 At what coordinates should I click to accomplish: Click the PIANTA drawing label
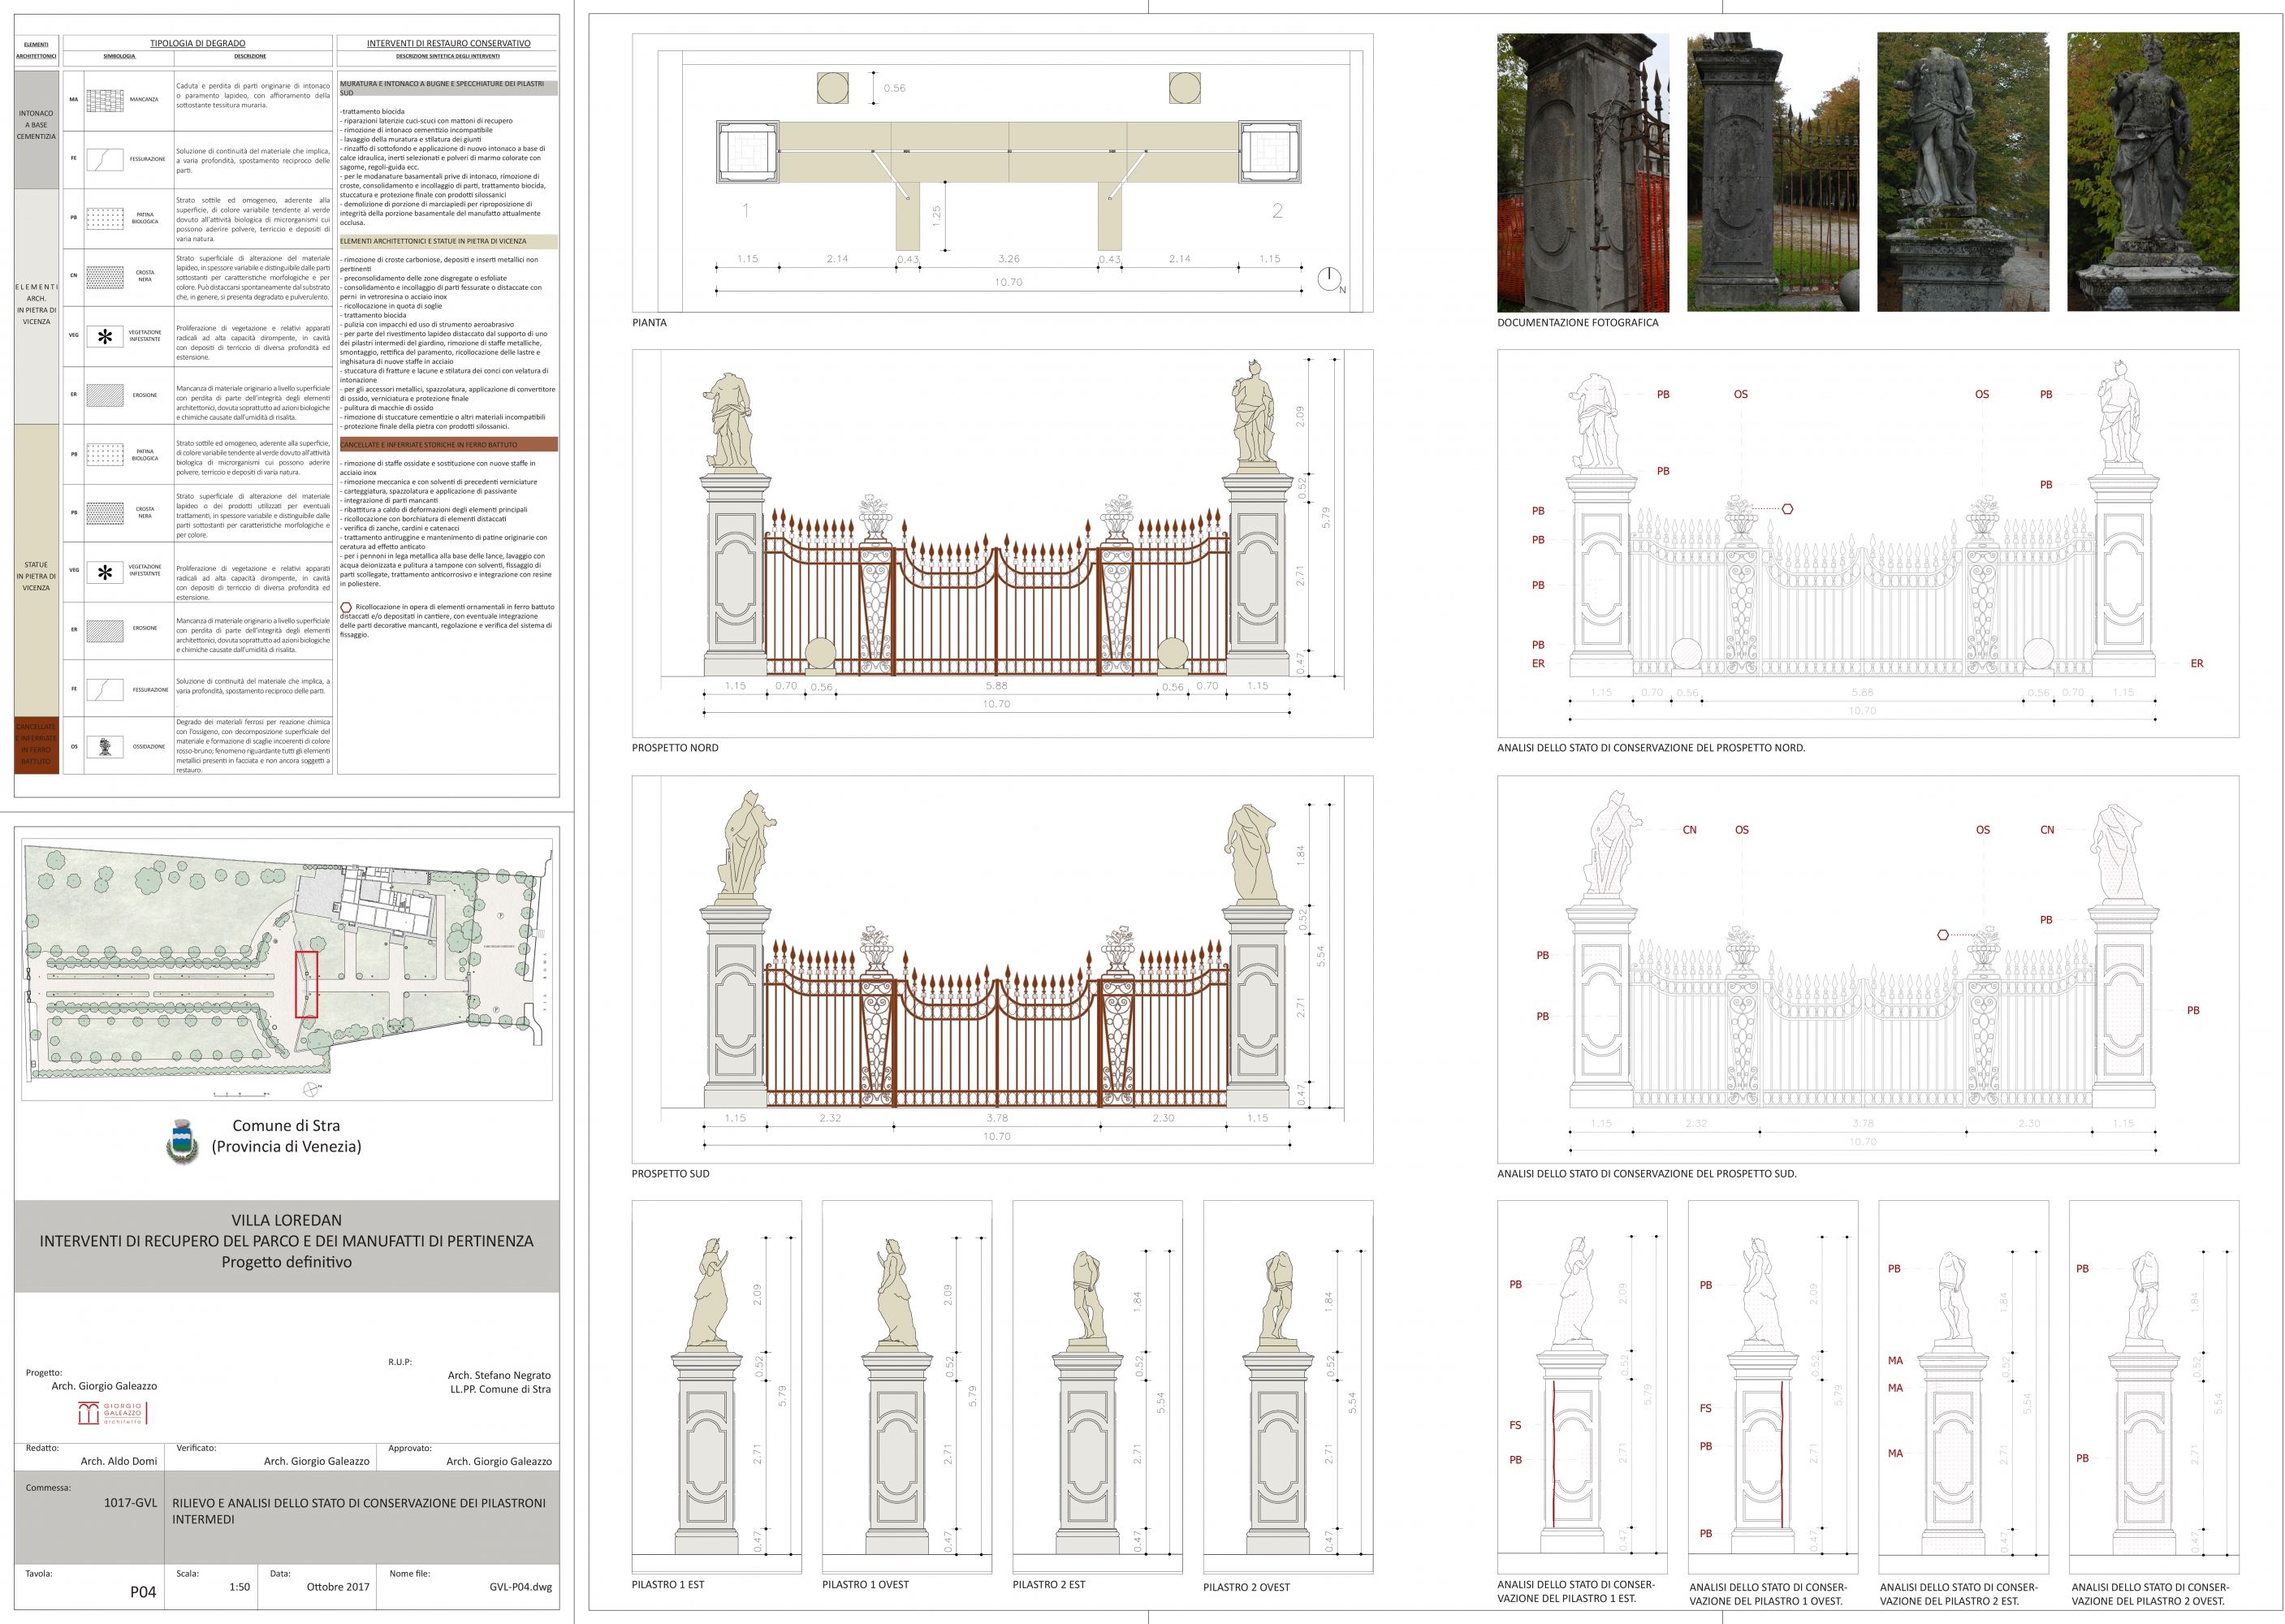coord(649,323)
